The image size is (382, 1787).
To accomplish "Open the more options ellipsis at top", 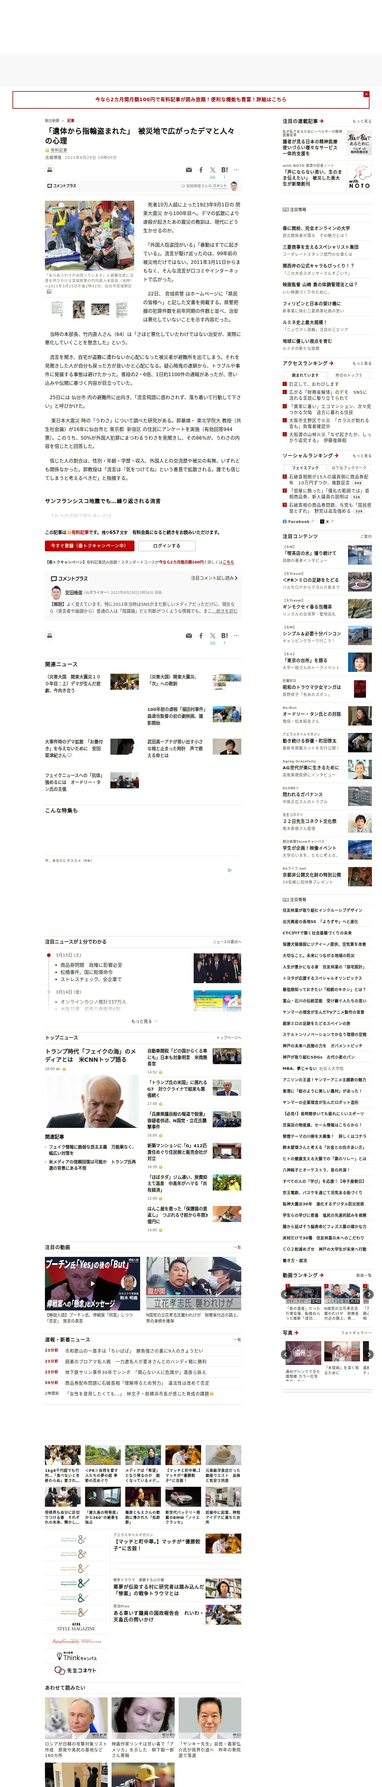I will pyautogui.click(x=237, y=170).
